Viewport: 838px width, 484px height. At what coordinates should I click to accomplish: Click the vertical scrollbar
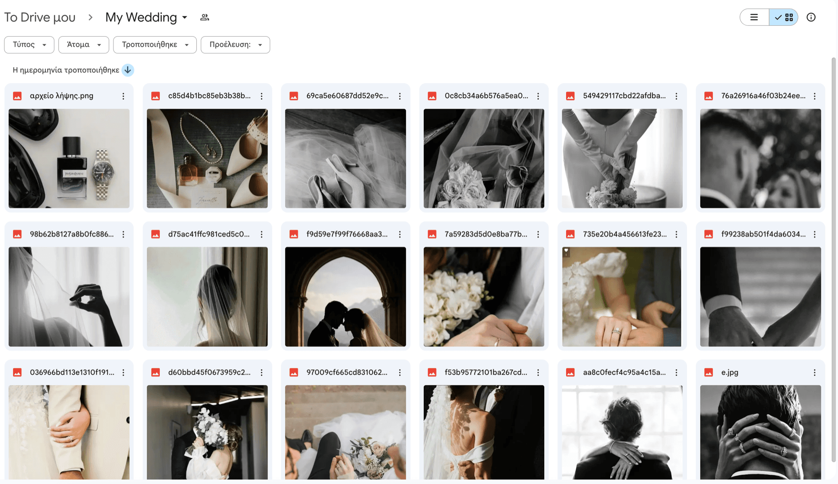pos(833,259)
